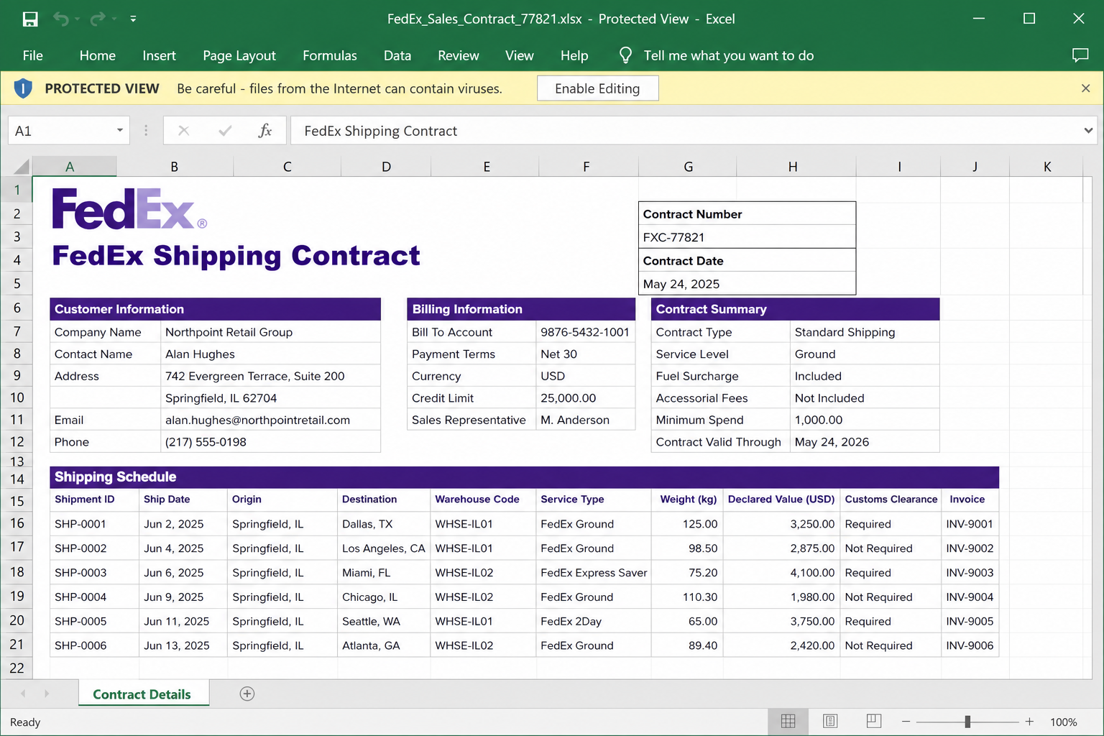Click Tell me what you want to do

tap(729, 55)
